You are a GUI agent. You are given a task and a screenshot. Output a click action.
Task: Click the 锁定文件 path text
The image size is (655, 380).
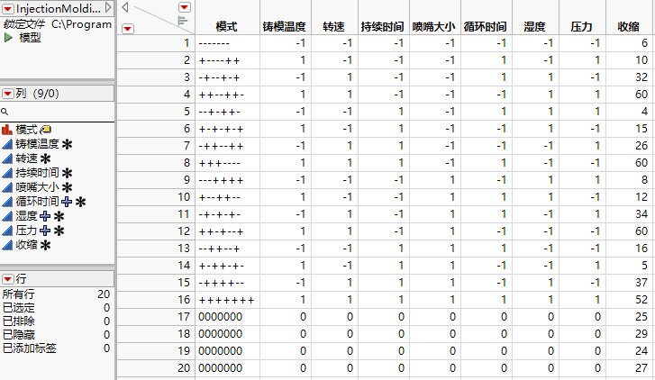[58, 24]
